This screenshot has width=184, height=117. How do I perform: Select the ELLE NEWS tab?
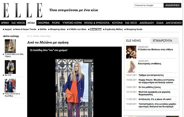[x=134, y=41]
